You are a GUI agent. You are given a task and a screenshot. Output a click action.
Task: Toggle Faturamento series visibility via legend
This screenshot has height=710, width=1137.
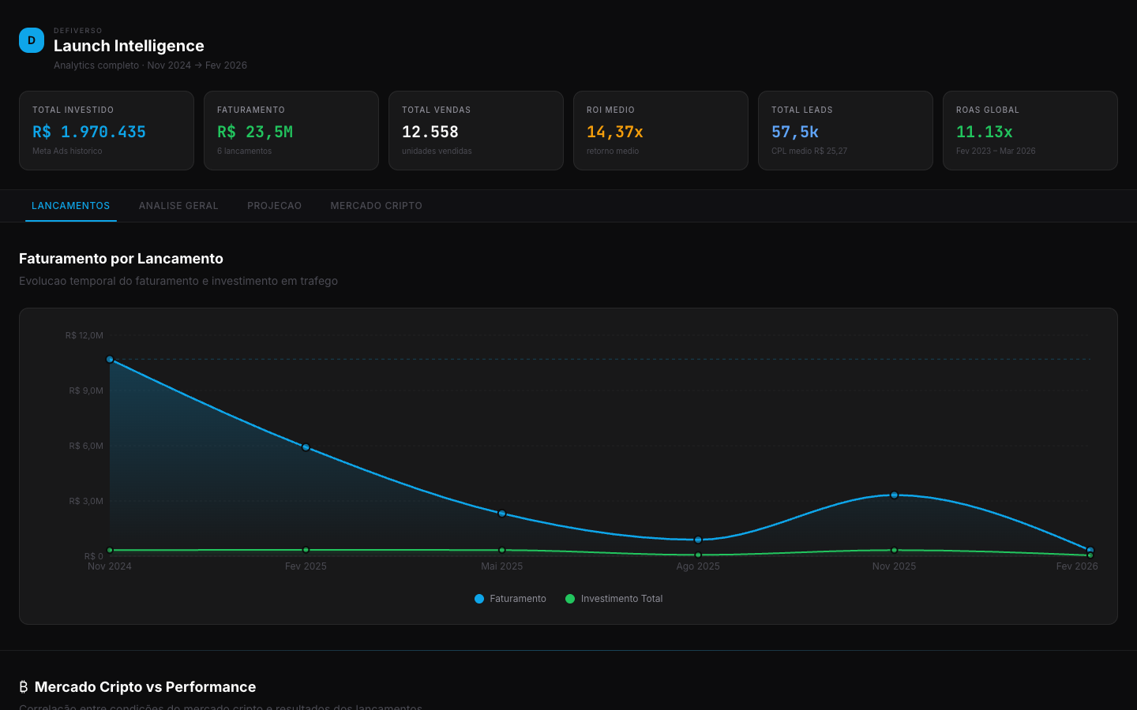click(x=510, y=599)
